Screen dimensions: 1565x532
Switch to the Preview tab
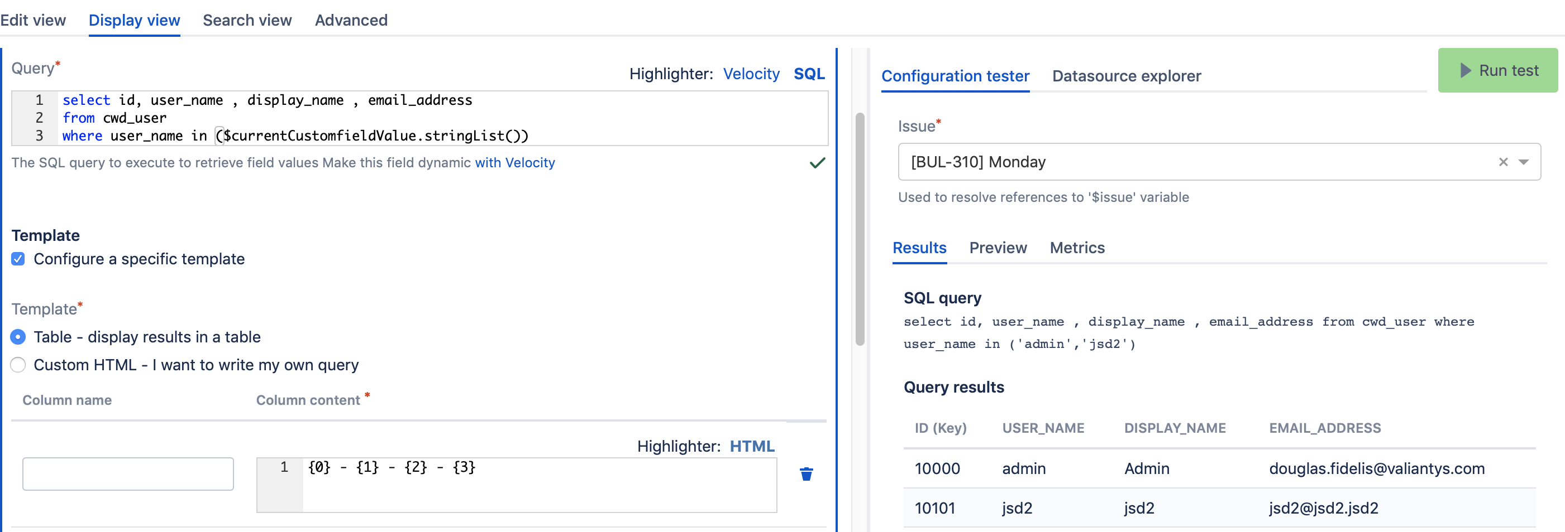[x=998, y=248]
